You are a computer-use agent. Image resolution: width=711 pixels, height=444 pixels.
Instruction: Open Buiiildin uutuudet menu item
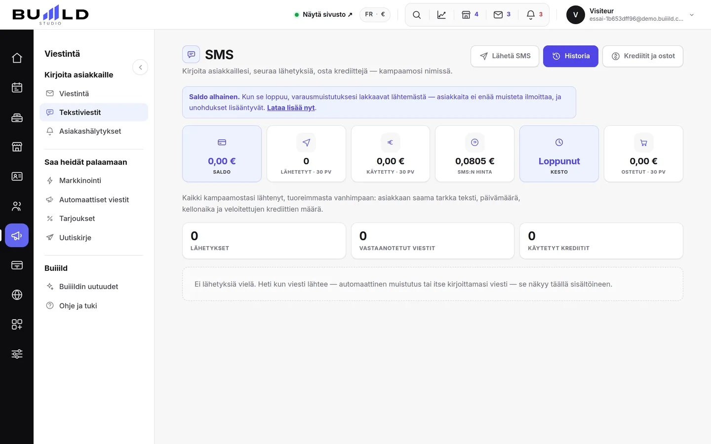(94, 287)
